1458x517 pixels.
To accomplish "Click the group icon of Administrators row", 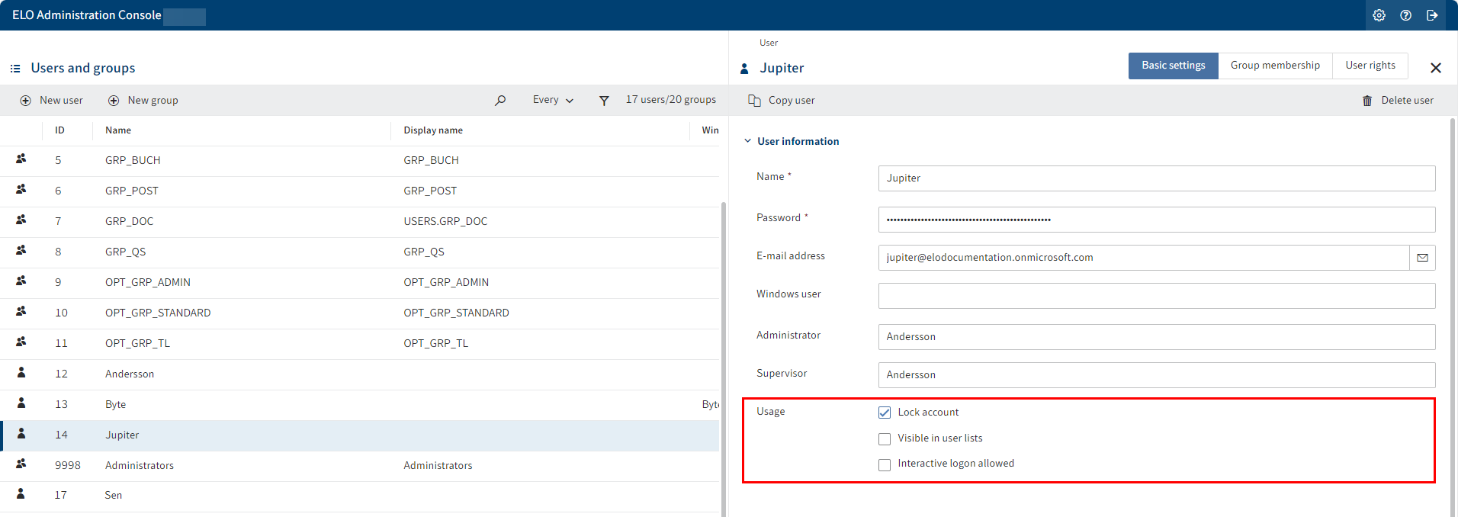I will 21,464.
